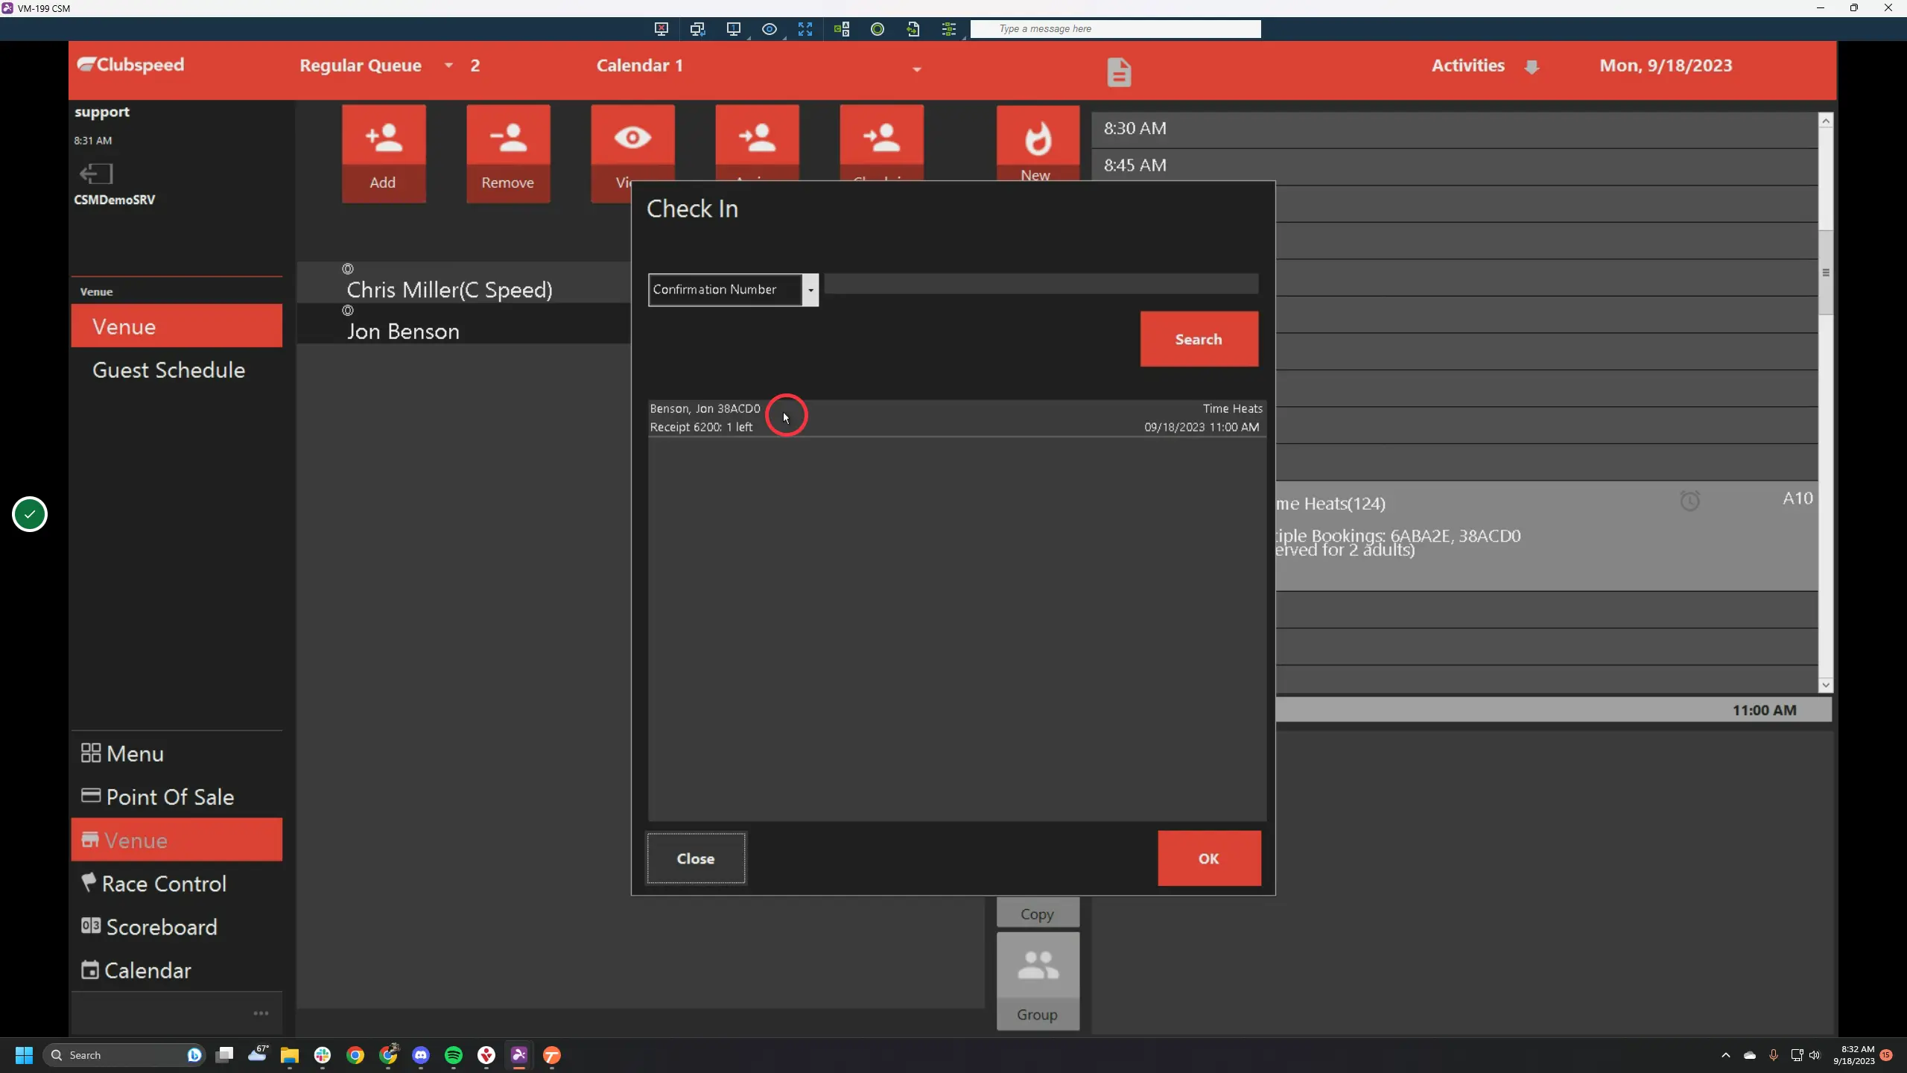
Task: Click the alarm clock icon on heat row
Action: coord(1690,500)
